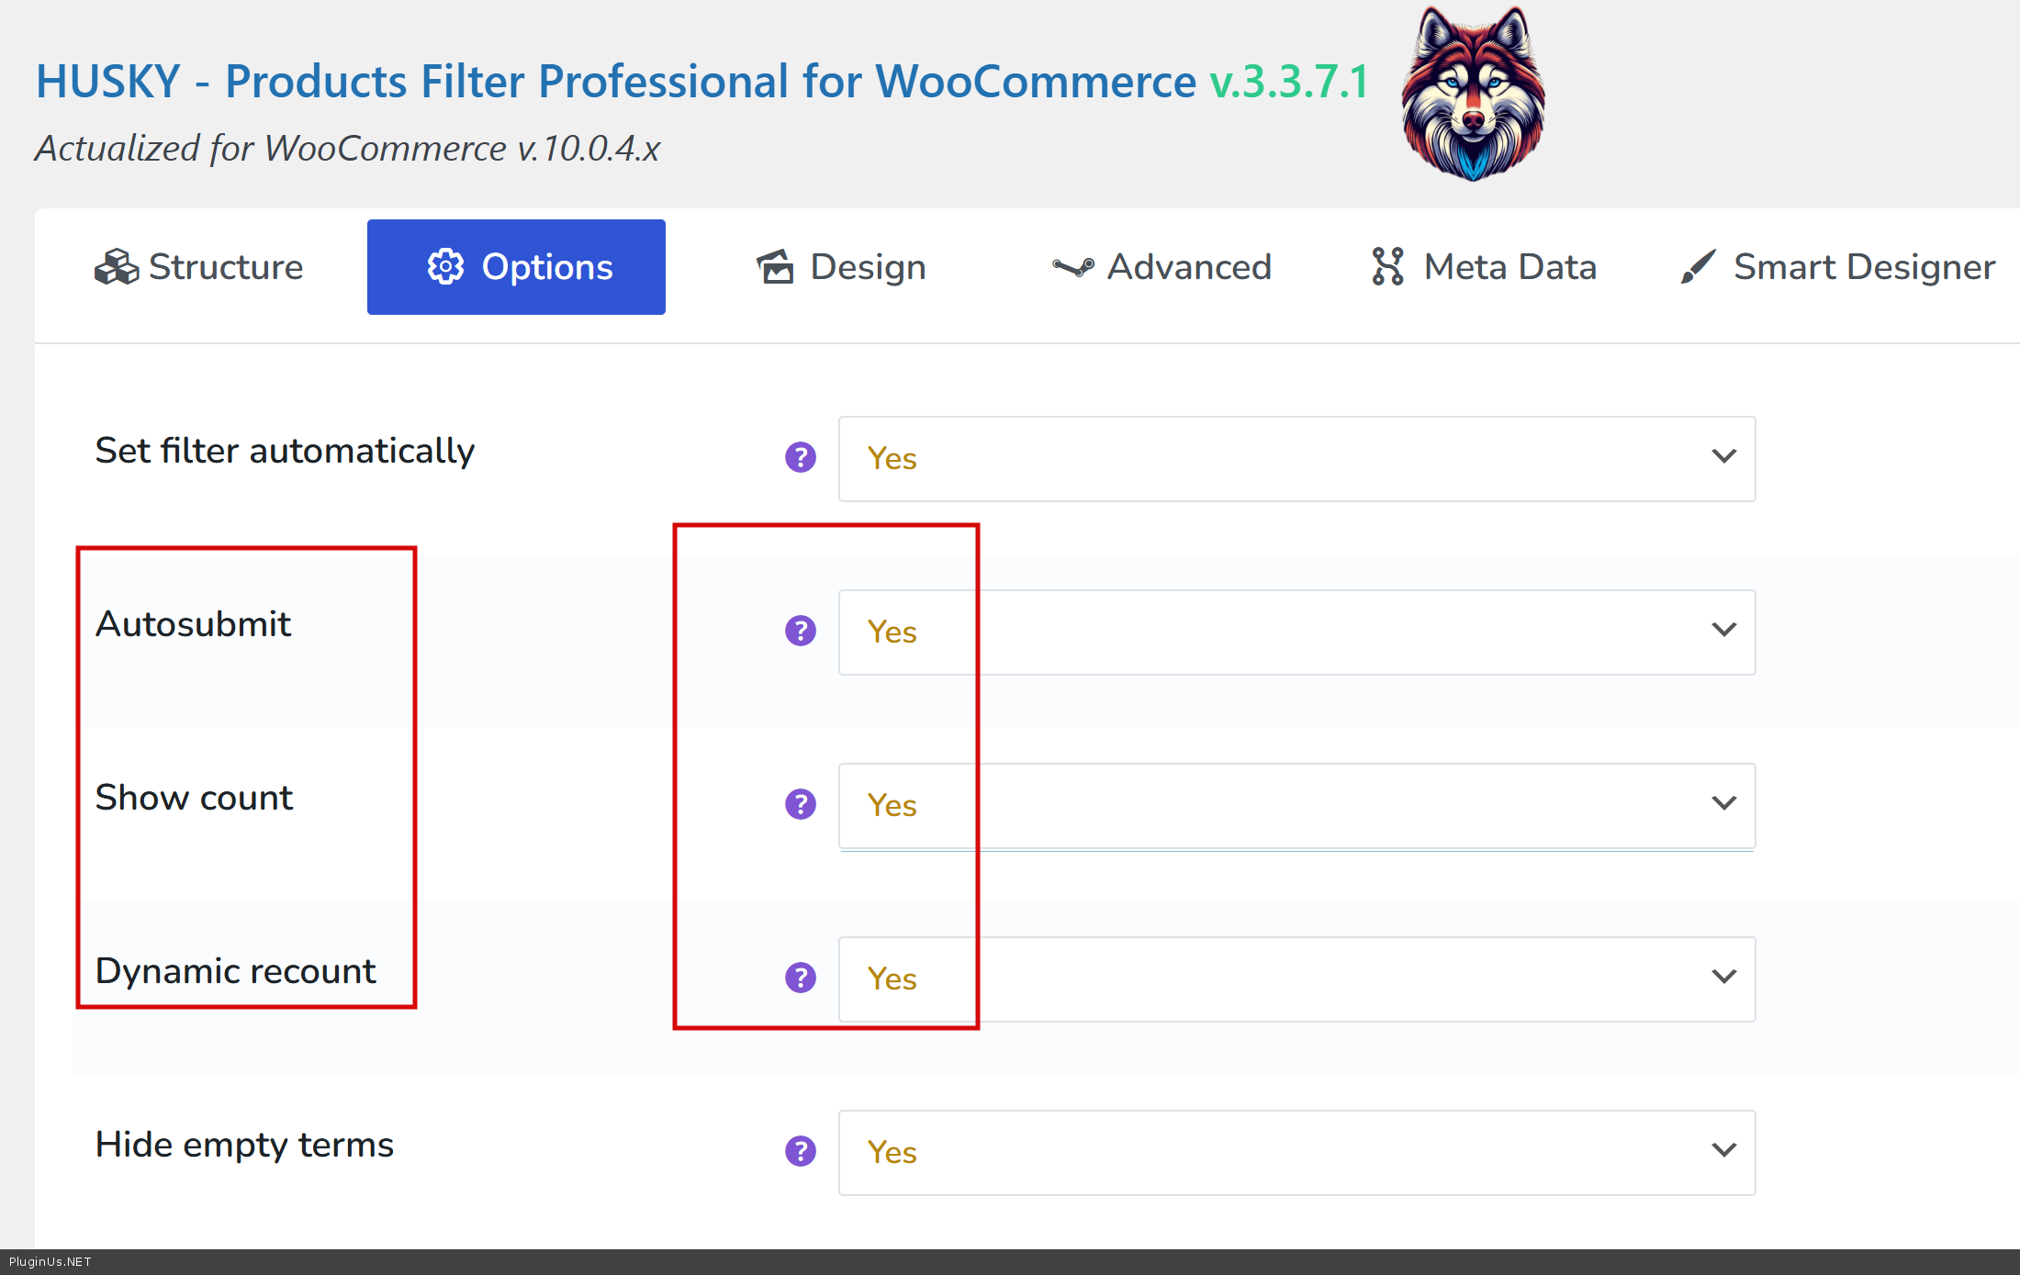2020x1275 pixels.
Task: Click the Autosubmit help question mark
Action: pyautogui.click(x=800, y=631)
